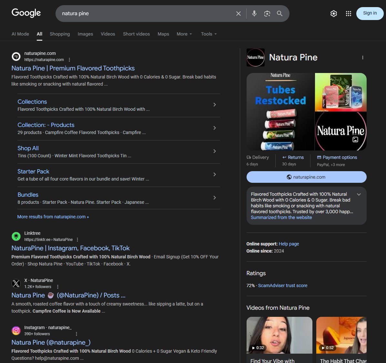This screenshot has width=386, height=363.
Task: Open the Help page link
Action: [x=289, y=244]
